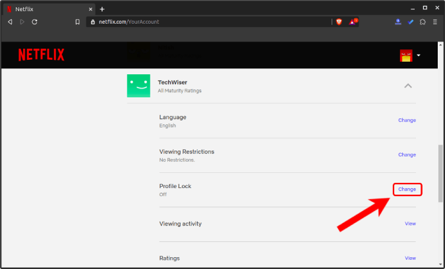This screenshot has height=269, width=445.
Task: Click the red Netflix logo
Action: pyautogui.click(x=42, y=55)
